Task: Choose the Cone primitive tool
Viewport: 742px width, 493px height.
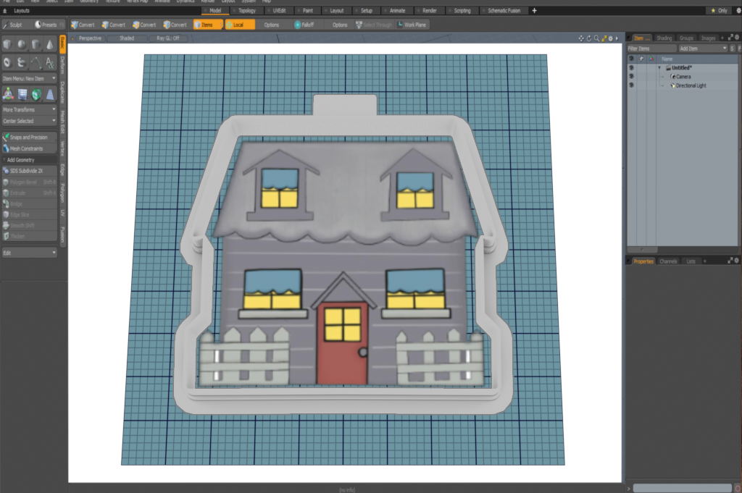Action: click(49, 45)
